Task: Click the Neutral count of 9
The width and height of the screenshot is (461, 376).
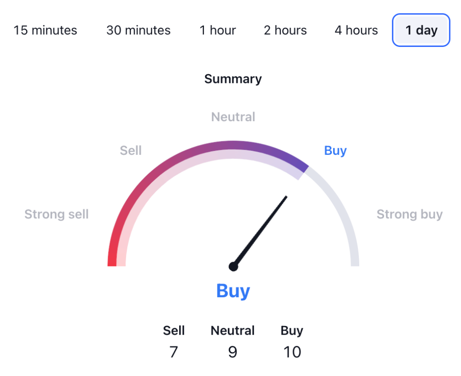Action: point(233,352)
